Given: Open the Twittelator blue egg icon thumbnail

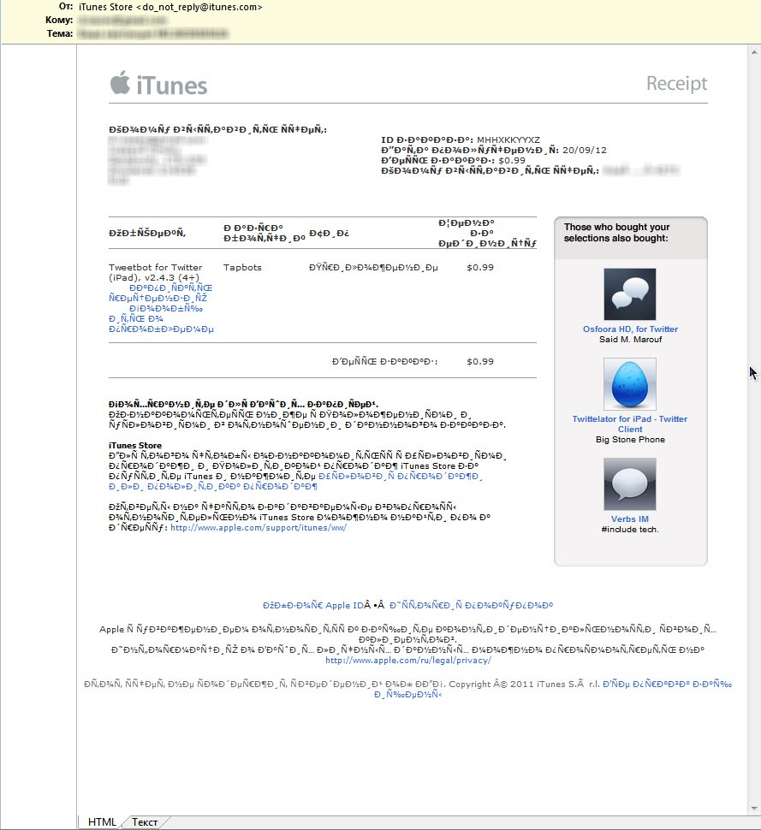Looking at the screenshot, I should [630, 384].
